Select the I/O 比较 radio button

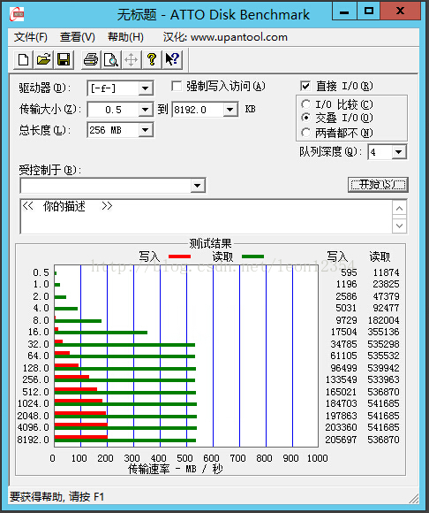coord(305,104)
